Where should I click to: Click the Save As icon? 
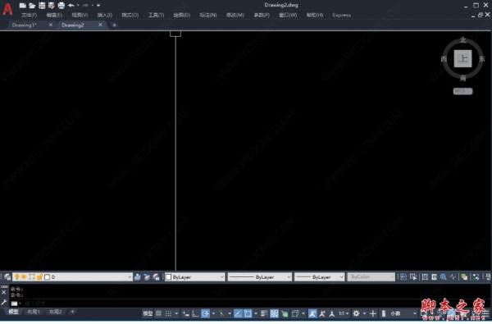(x=52, y=6)
